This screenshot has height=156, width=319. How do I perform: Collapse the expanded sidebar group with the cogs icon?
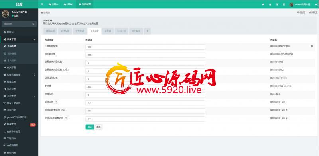19,39
